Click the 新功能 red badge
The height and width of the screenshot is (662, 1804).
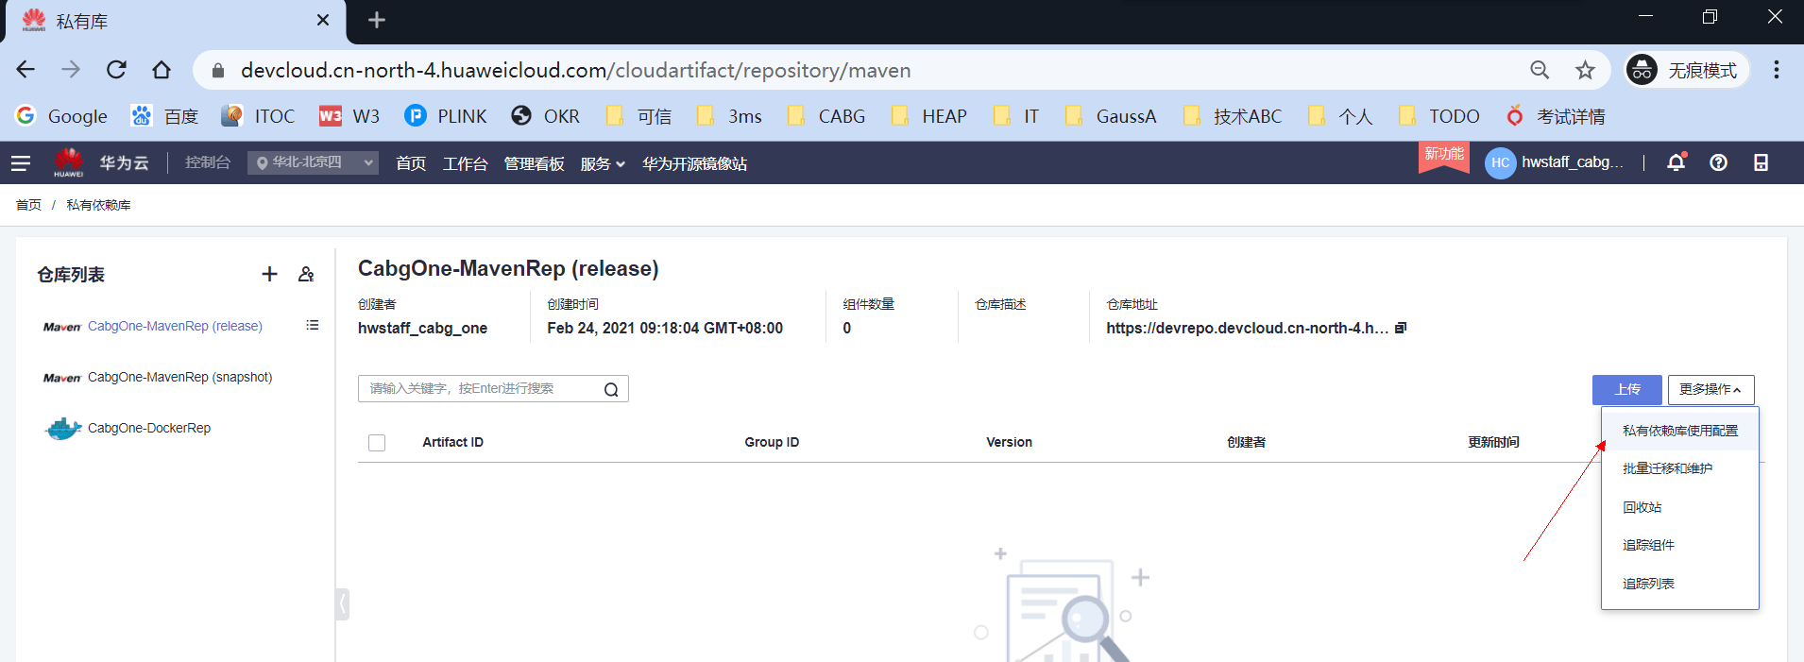pos(1444,156)
